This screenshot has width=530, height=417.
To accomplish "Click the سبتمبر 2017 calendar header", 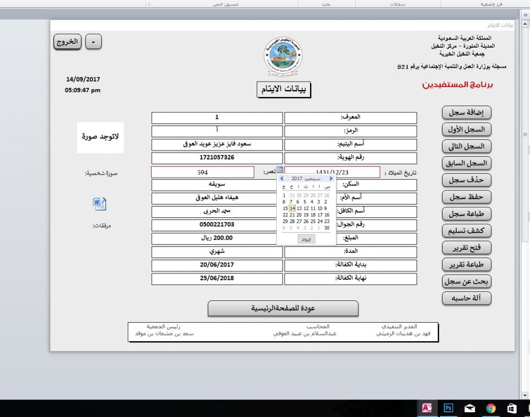I will 305,179.
